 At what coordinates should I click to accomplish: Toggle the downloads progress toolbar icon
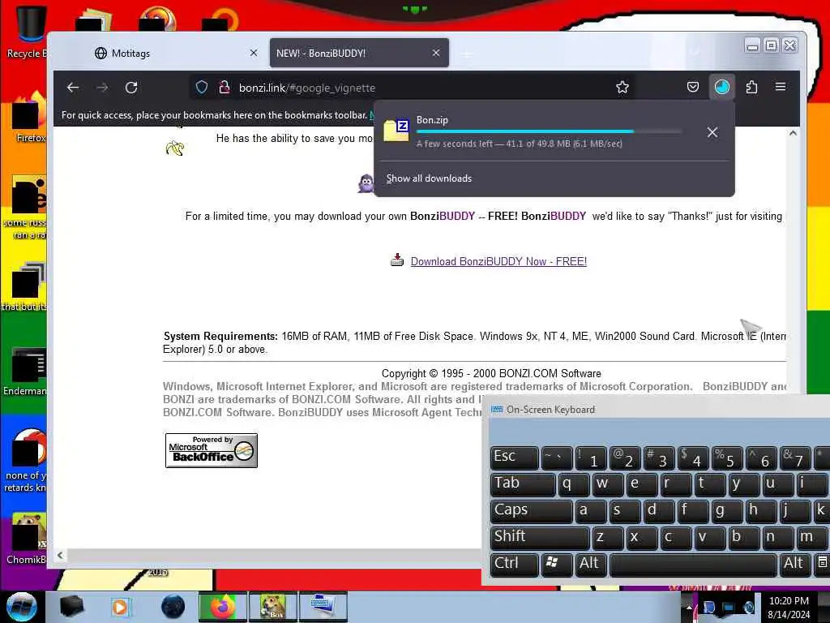[x=722, y=87]
